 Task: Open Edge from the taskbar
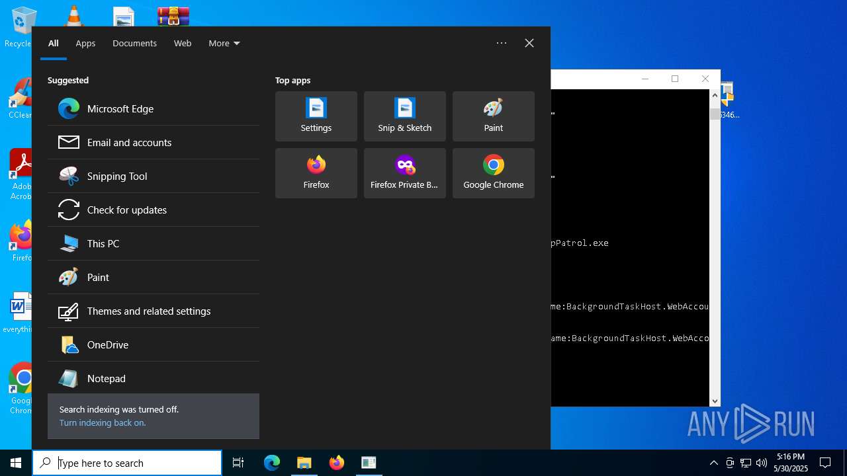point(272,463)
